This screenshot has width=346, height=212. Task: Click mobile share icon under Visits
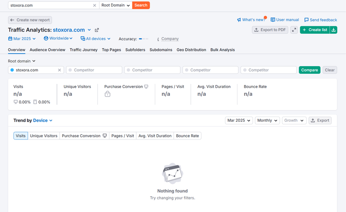pyautogui.click(x=35, y=102)
